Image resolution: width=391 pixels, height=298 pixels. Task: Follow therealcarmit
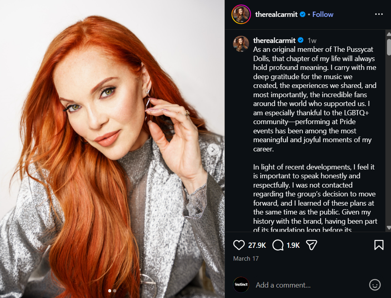tap(323, 14)
